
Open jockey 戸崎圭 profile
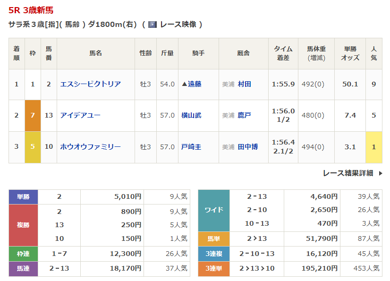tap(191, 147)
